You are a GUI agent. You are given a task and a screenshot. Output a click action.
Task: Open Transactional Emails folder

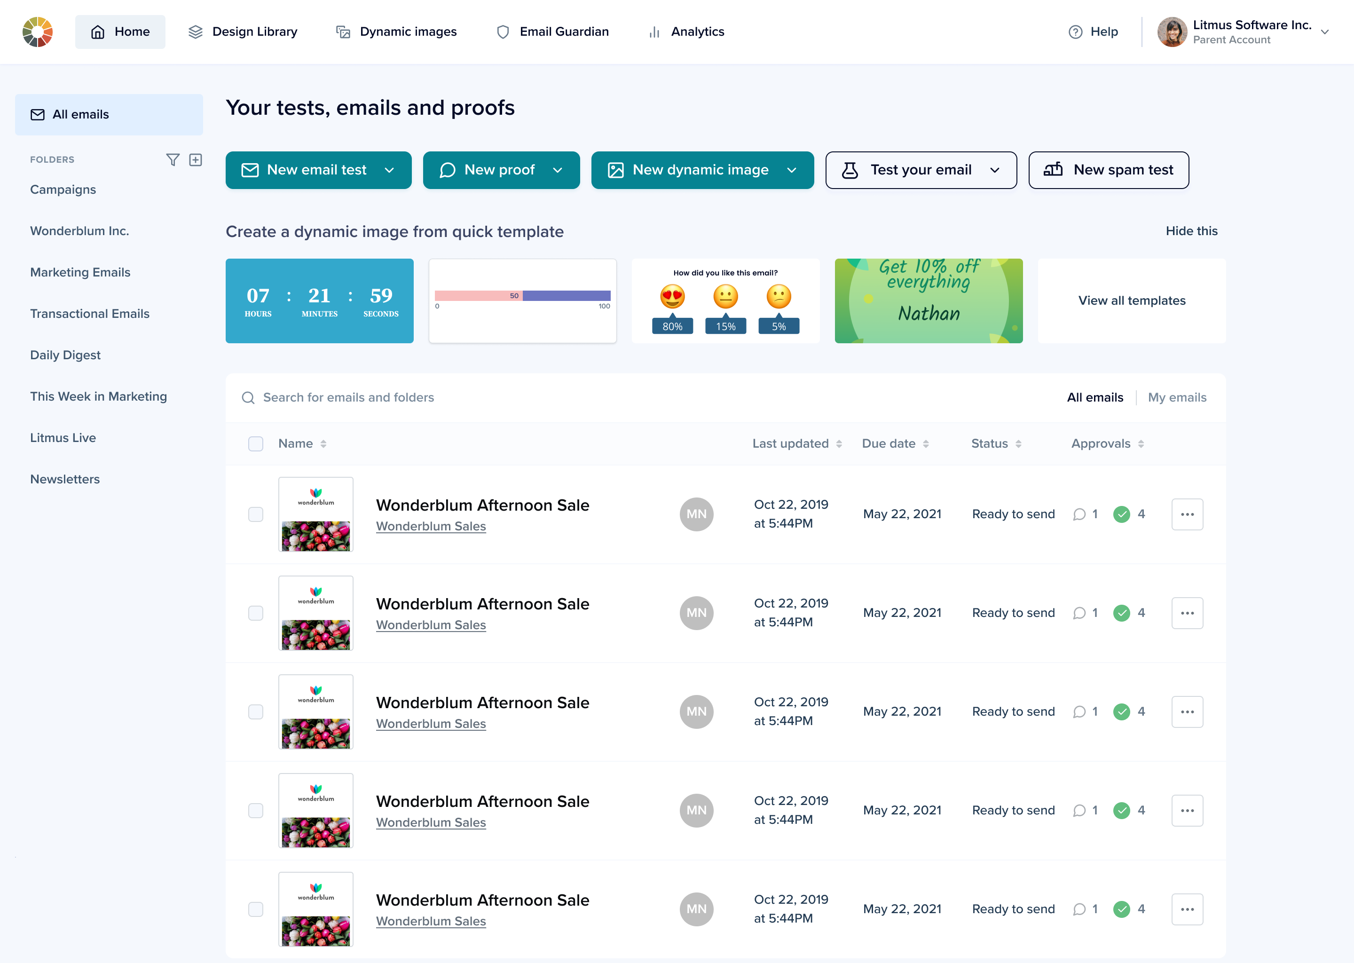(89, 314)
